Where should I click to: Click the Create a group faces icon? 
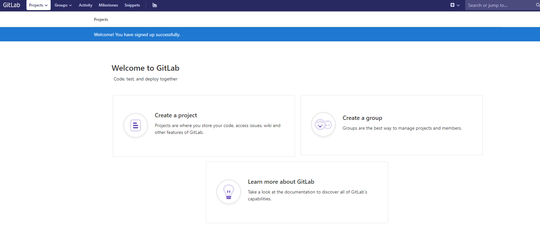[x=323, y=124]
